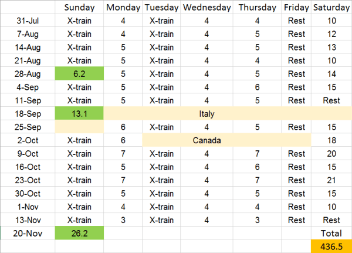Screen dimensions: 352x253
Task: Click the green 6.2 cell
Action: (79, 74)
